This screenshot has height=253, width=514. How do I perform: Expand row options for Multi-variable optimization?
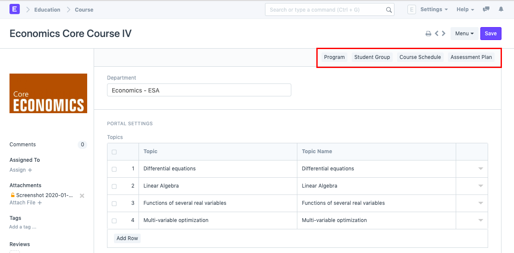480,220
